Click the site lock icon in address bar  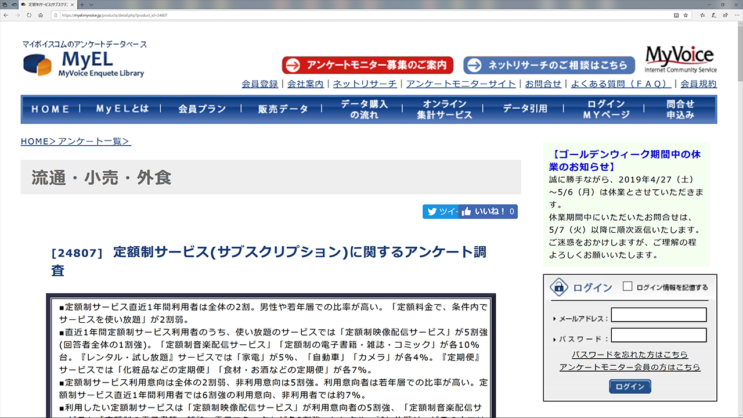[x=56, y=15]
